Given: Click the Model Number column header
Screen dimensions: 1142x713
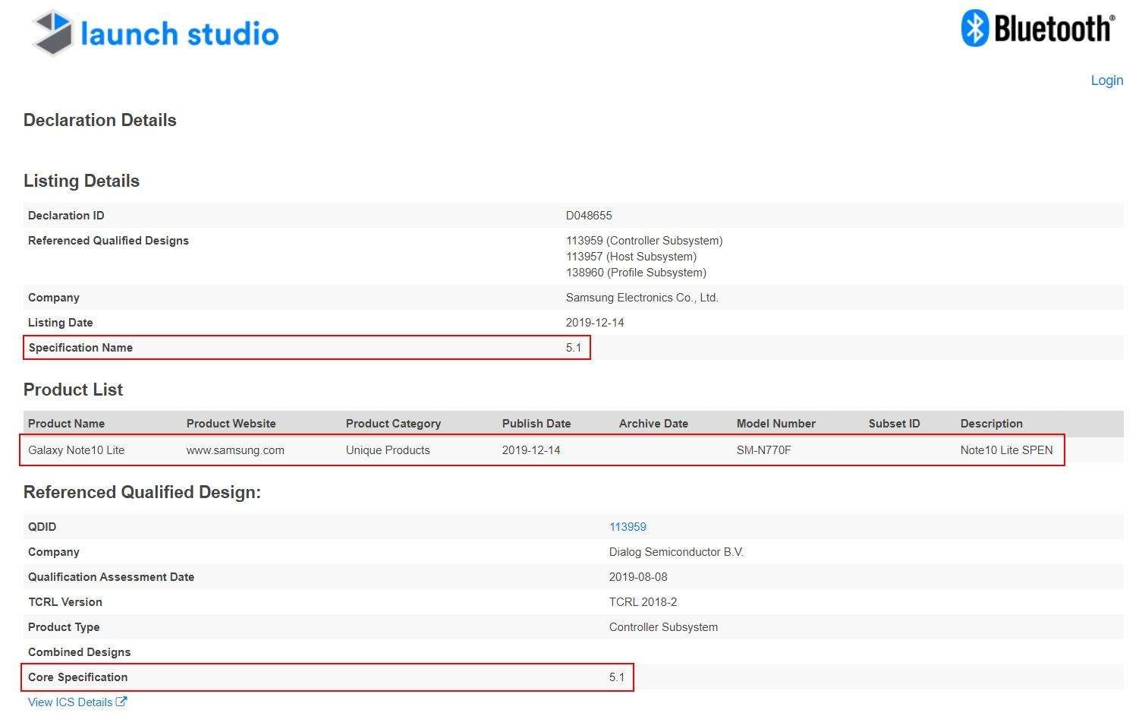Looking at the screenshot, I should coord(775,424).
